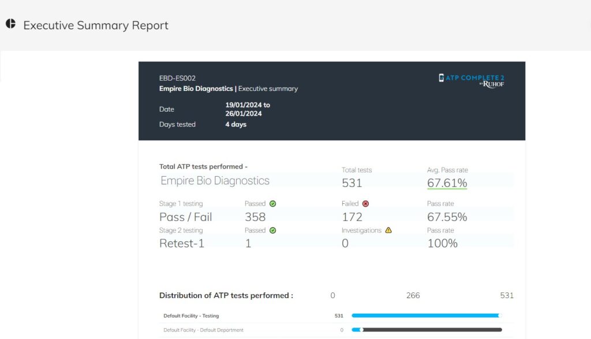Click the 'Failed' label
Screen dimensions: 591x339
[x=350, y=204]
